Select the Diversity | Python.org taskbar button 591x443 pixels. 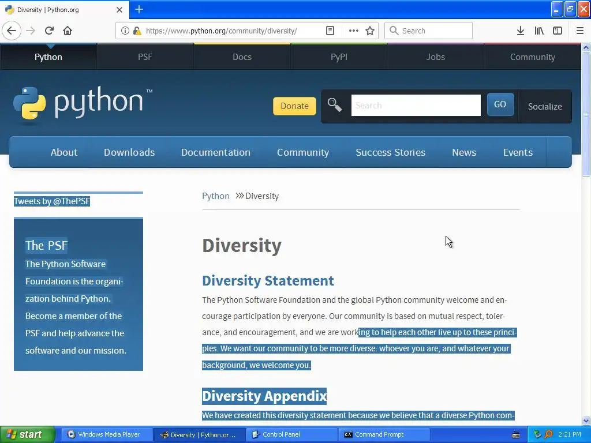[x=199, y=434]
